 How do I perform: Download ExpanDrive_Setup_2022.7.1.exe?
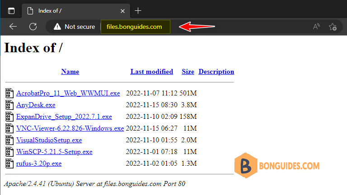(x=64, y=117)
